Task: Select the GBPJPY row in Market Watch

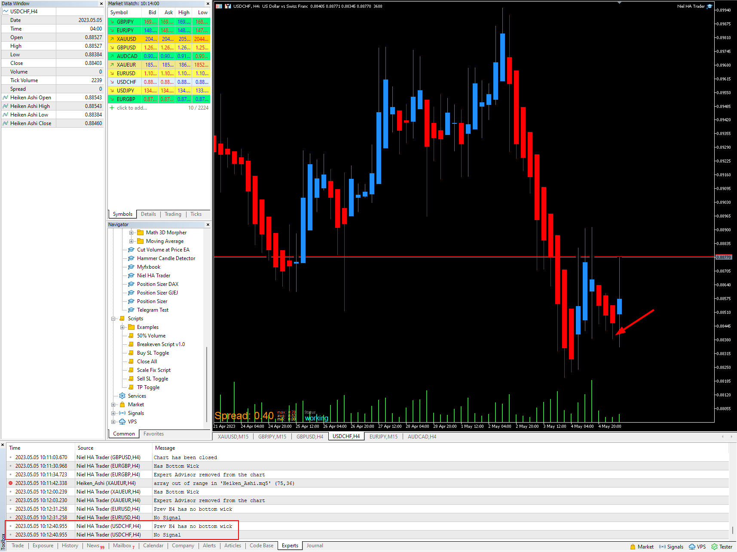Action: point(159,22)
